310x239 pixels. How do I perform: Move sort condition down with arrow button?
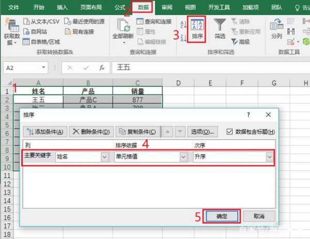181,132
